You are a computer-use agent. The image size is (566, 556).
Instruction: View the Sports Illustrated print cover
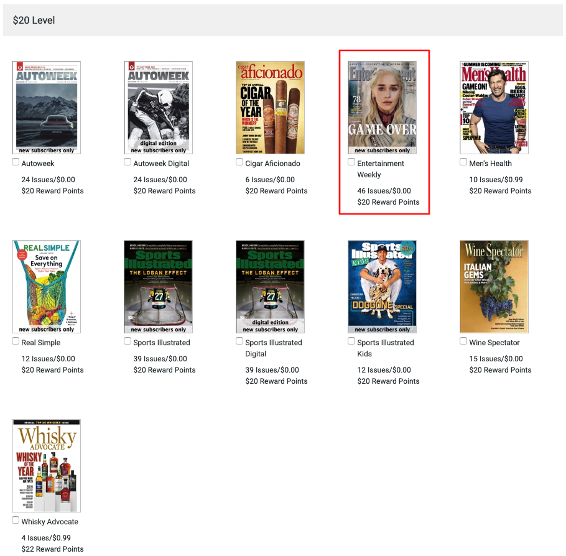(x=158, y=287)
